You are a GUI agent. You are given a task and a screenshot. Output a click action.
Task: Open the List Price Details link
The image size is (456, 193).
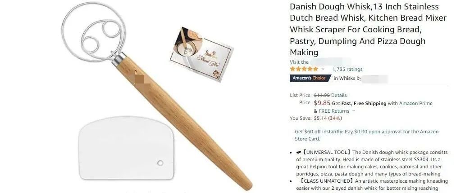pos(339,95)
